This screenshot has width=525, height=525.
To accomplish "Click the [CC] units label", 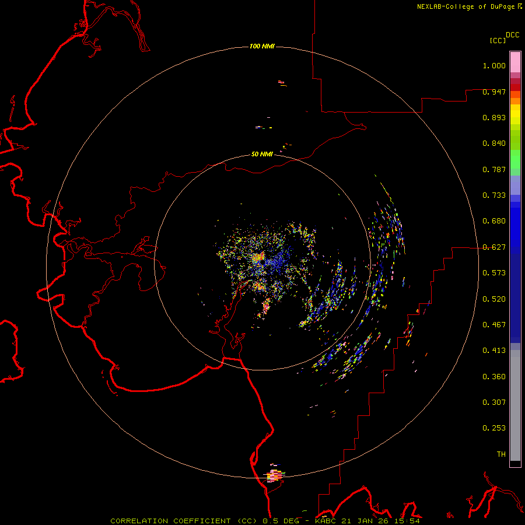I will pyautogui.click(x=498, y=40).
